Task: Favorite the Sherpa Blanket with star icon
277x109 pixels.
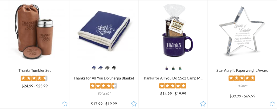Action: pos(134,104)
